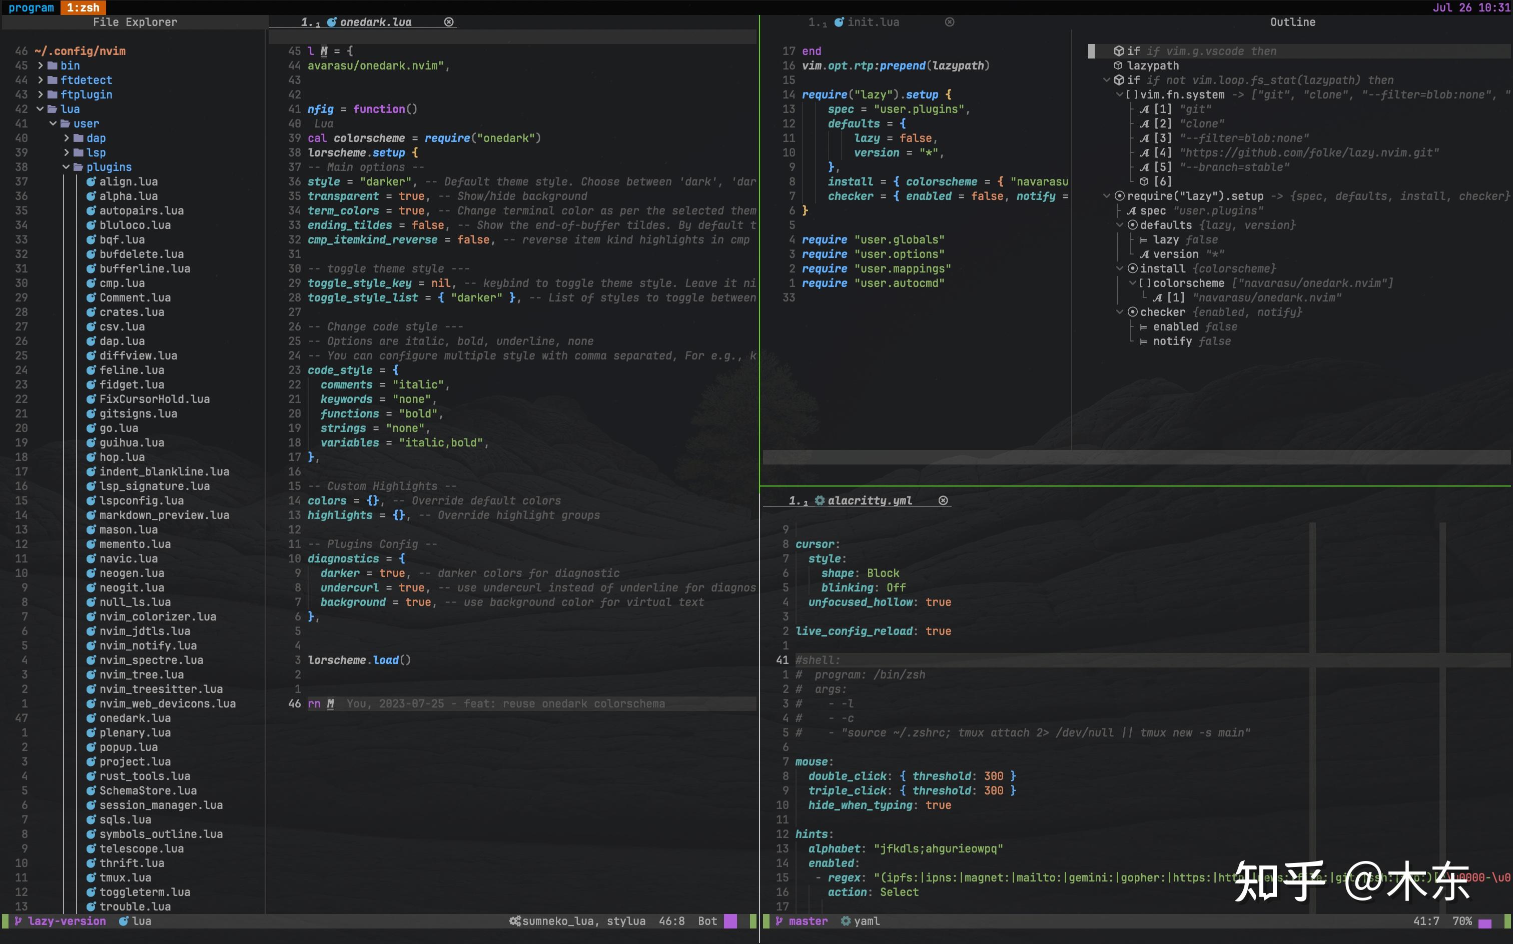Collapse the defaults node in Outline
The image size is (1513, 944).
tap(1119, 225)
